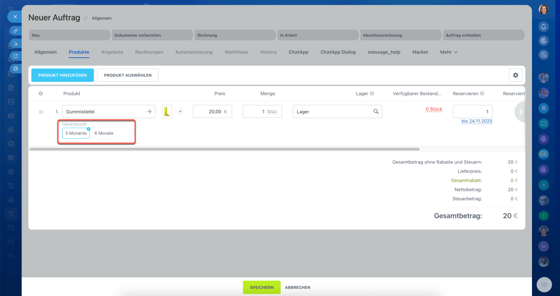Viewport: 560px width, 296px height.
Task: Click the copy link icon beside Neuer Auftrag
Action: (x=86, y=18)
